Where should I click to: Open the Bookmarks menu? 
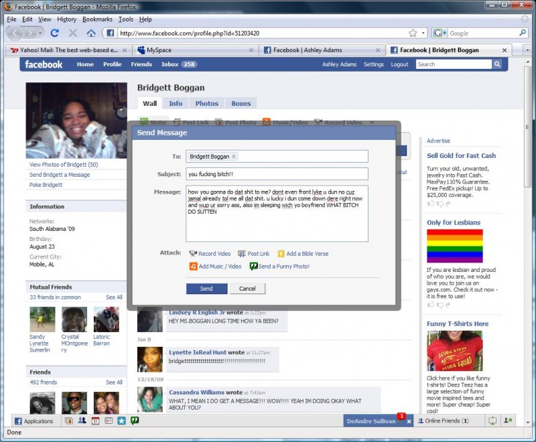[x=97, y=19]
